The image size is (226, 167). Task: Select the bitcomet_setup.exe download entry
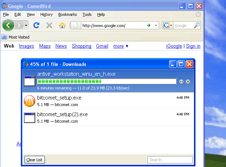pyautogui.click(x=108, y=101)
